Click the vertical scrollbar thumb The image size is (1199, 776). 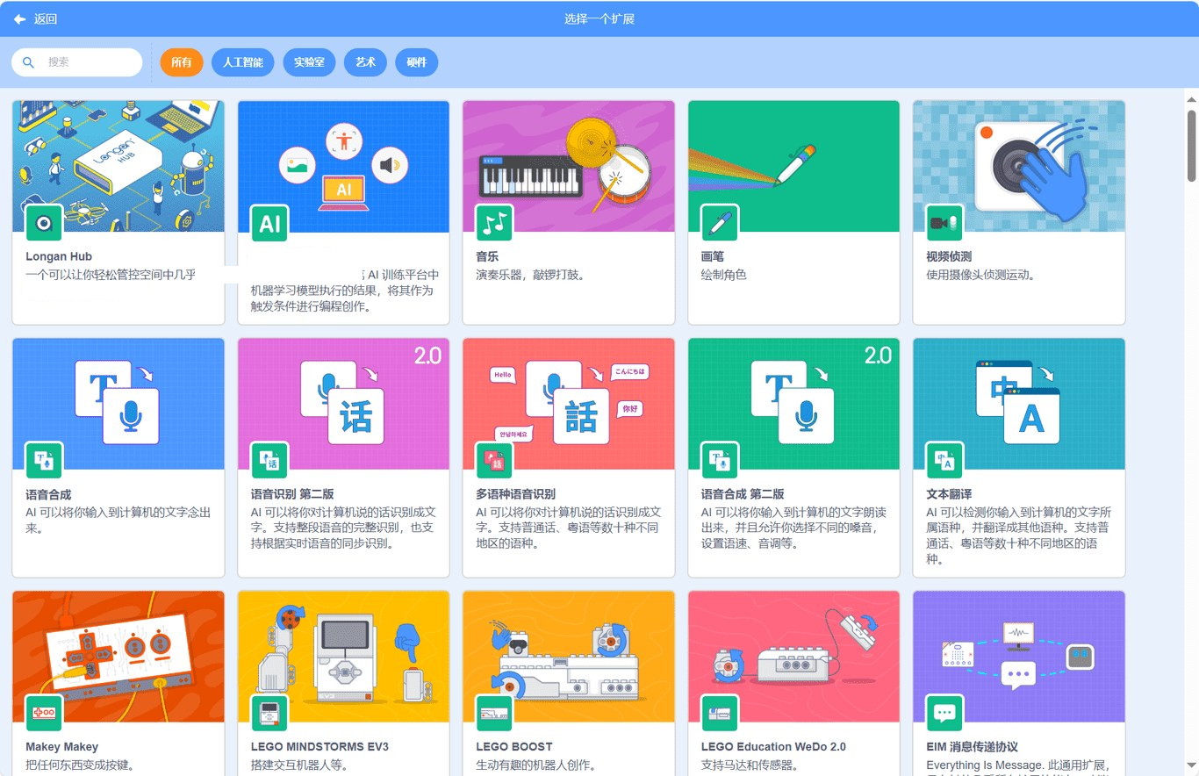1192,146
